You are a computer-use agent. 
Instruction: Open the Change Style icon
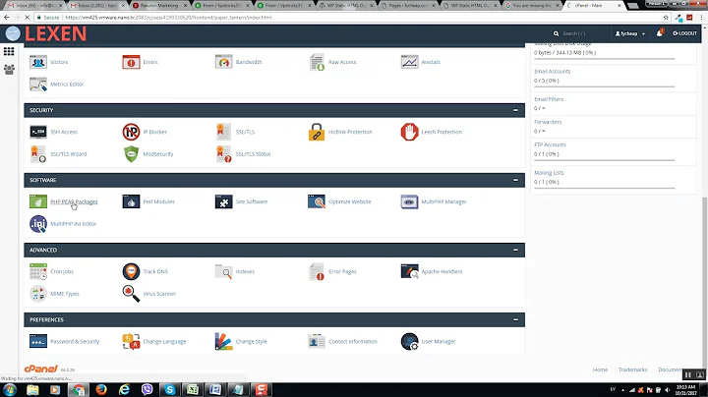[224, 341]
